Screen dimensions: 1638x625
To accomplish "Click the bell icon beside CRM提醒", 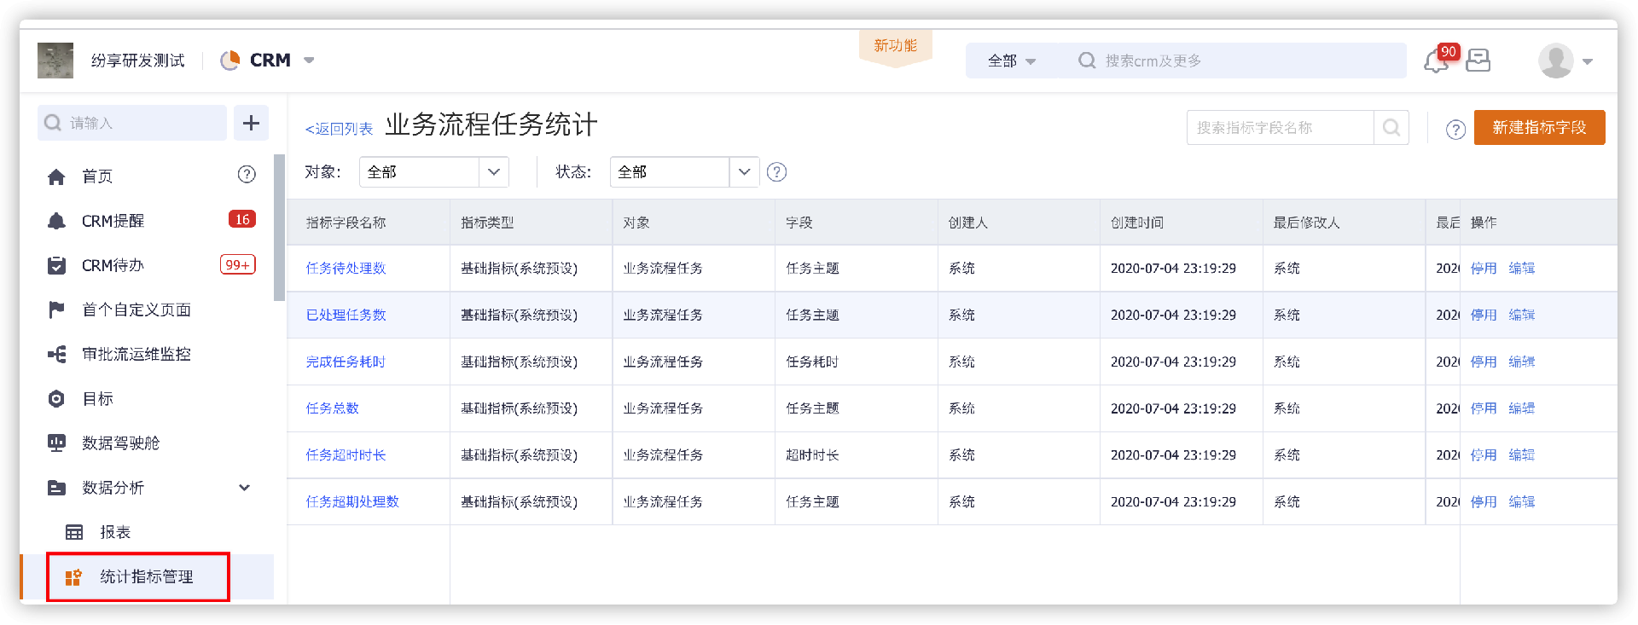I will click(x=56, y=221).
